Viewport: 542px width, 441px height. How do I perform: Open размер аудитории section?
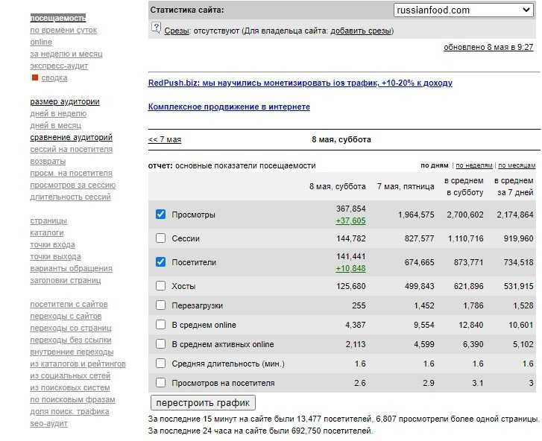pyautogui.click(x=65, y=101)
